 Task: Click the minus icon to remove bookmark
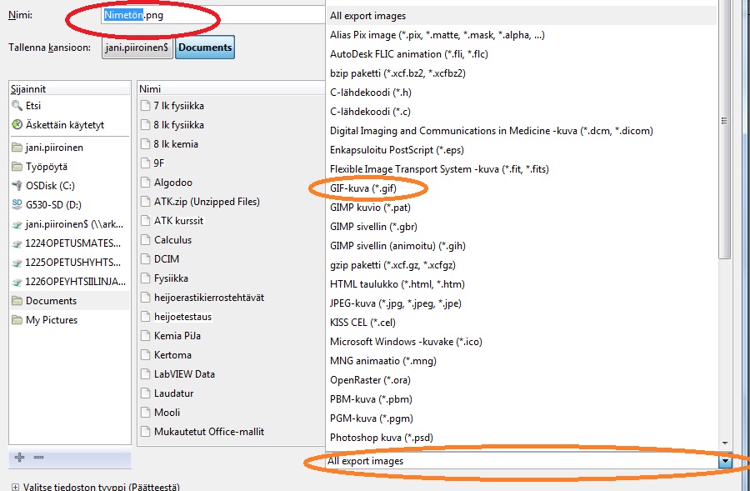coord(38,457)
